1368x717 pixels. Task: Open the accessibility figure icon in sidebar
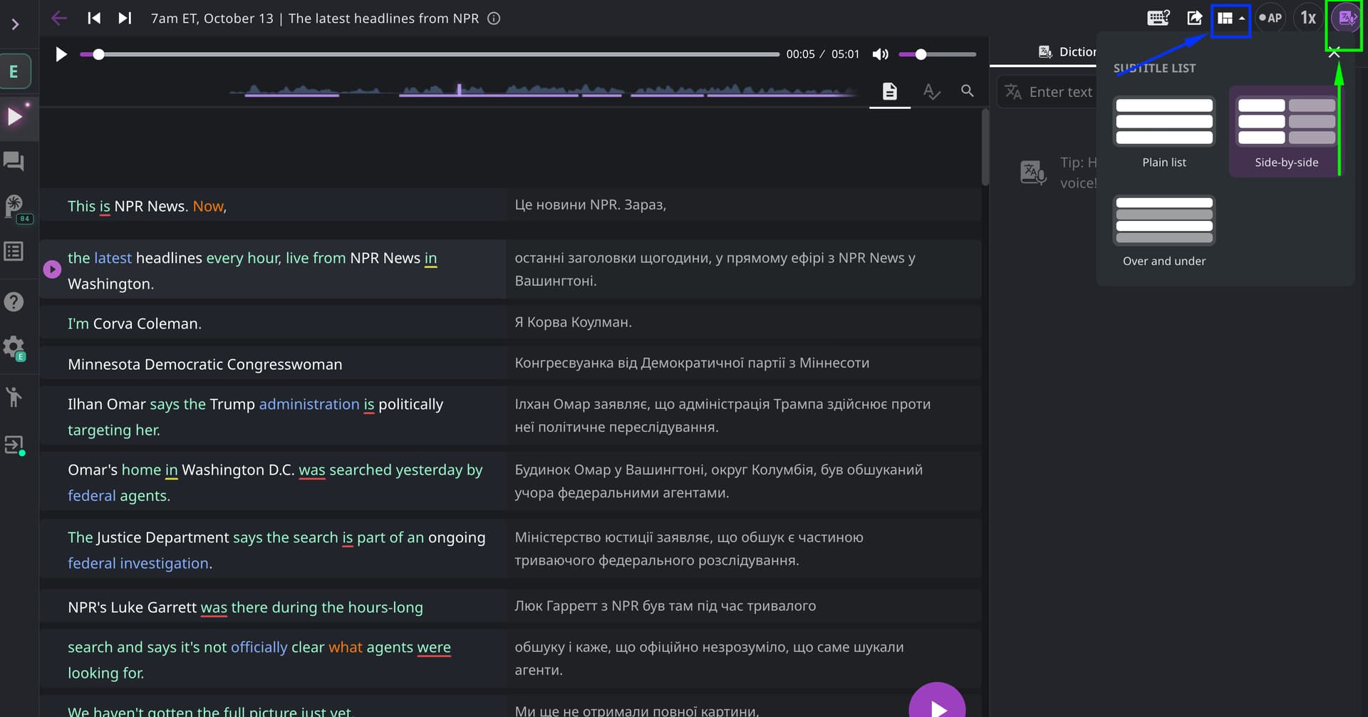tap(14, 396)
